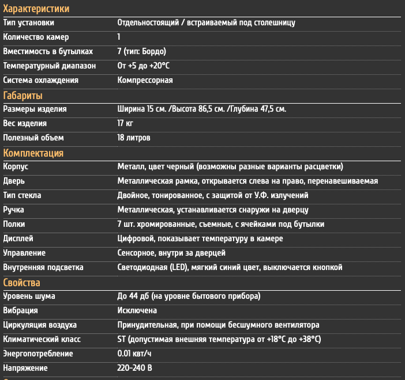The image size is (405, 380).
Task: Select the Климатический класс ST value
Action: coord(219,339)
